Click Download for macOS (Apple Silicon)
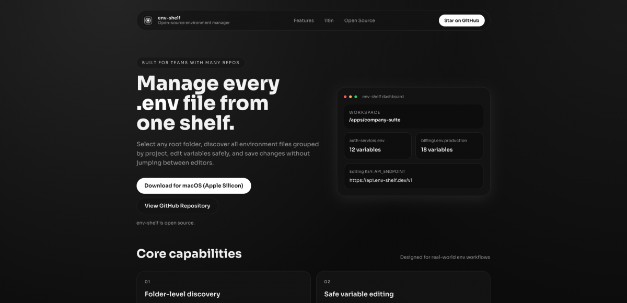The width and height of the screenshot is (627, 303). tap(194, 185)
